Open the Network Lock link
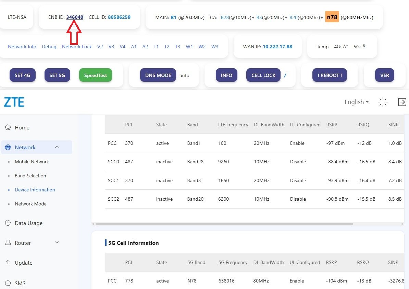Screen dimensions: 409x289 77,47
